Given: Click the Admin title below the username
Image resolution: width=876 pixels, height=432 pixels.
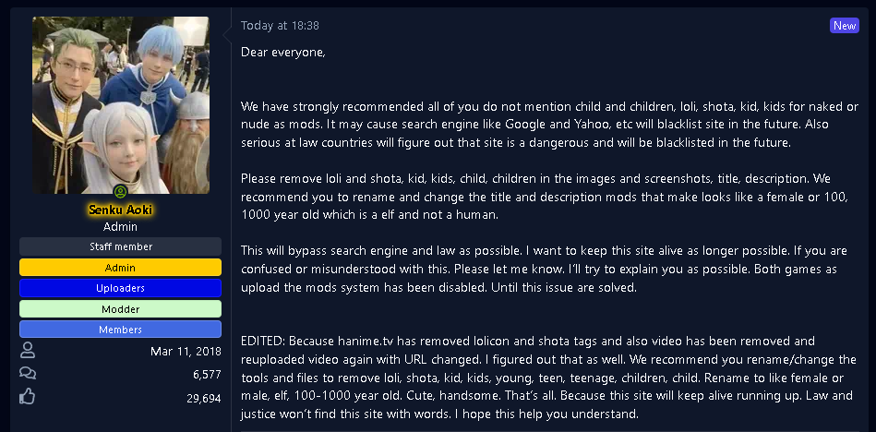Looking at the screenshot, I should [x=120, y=227].
